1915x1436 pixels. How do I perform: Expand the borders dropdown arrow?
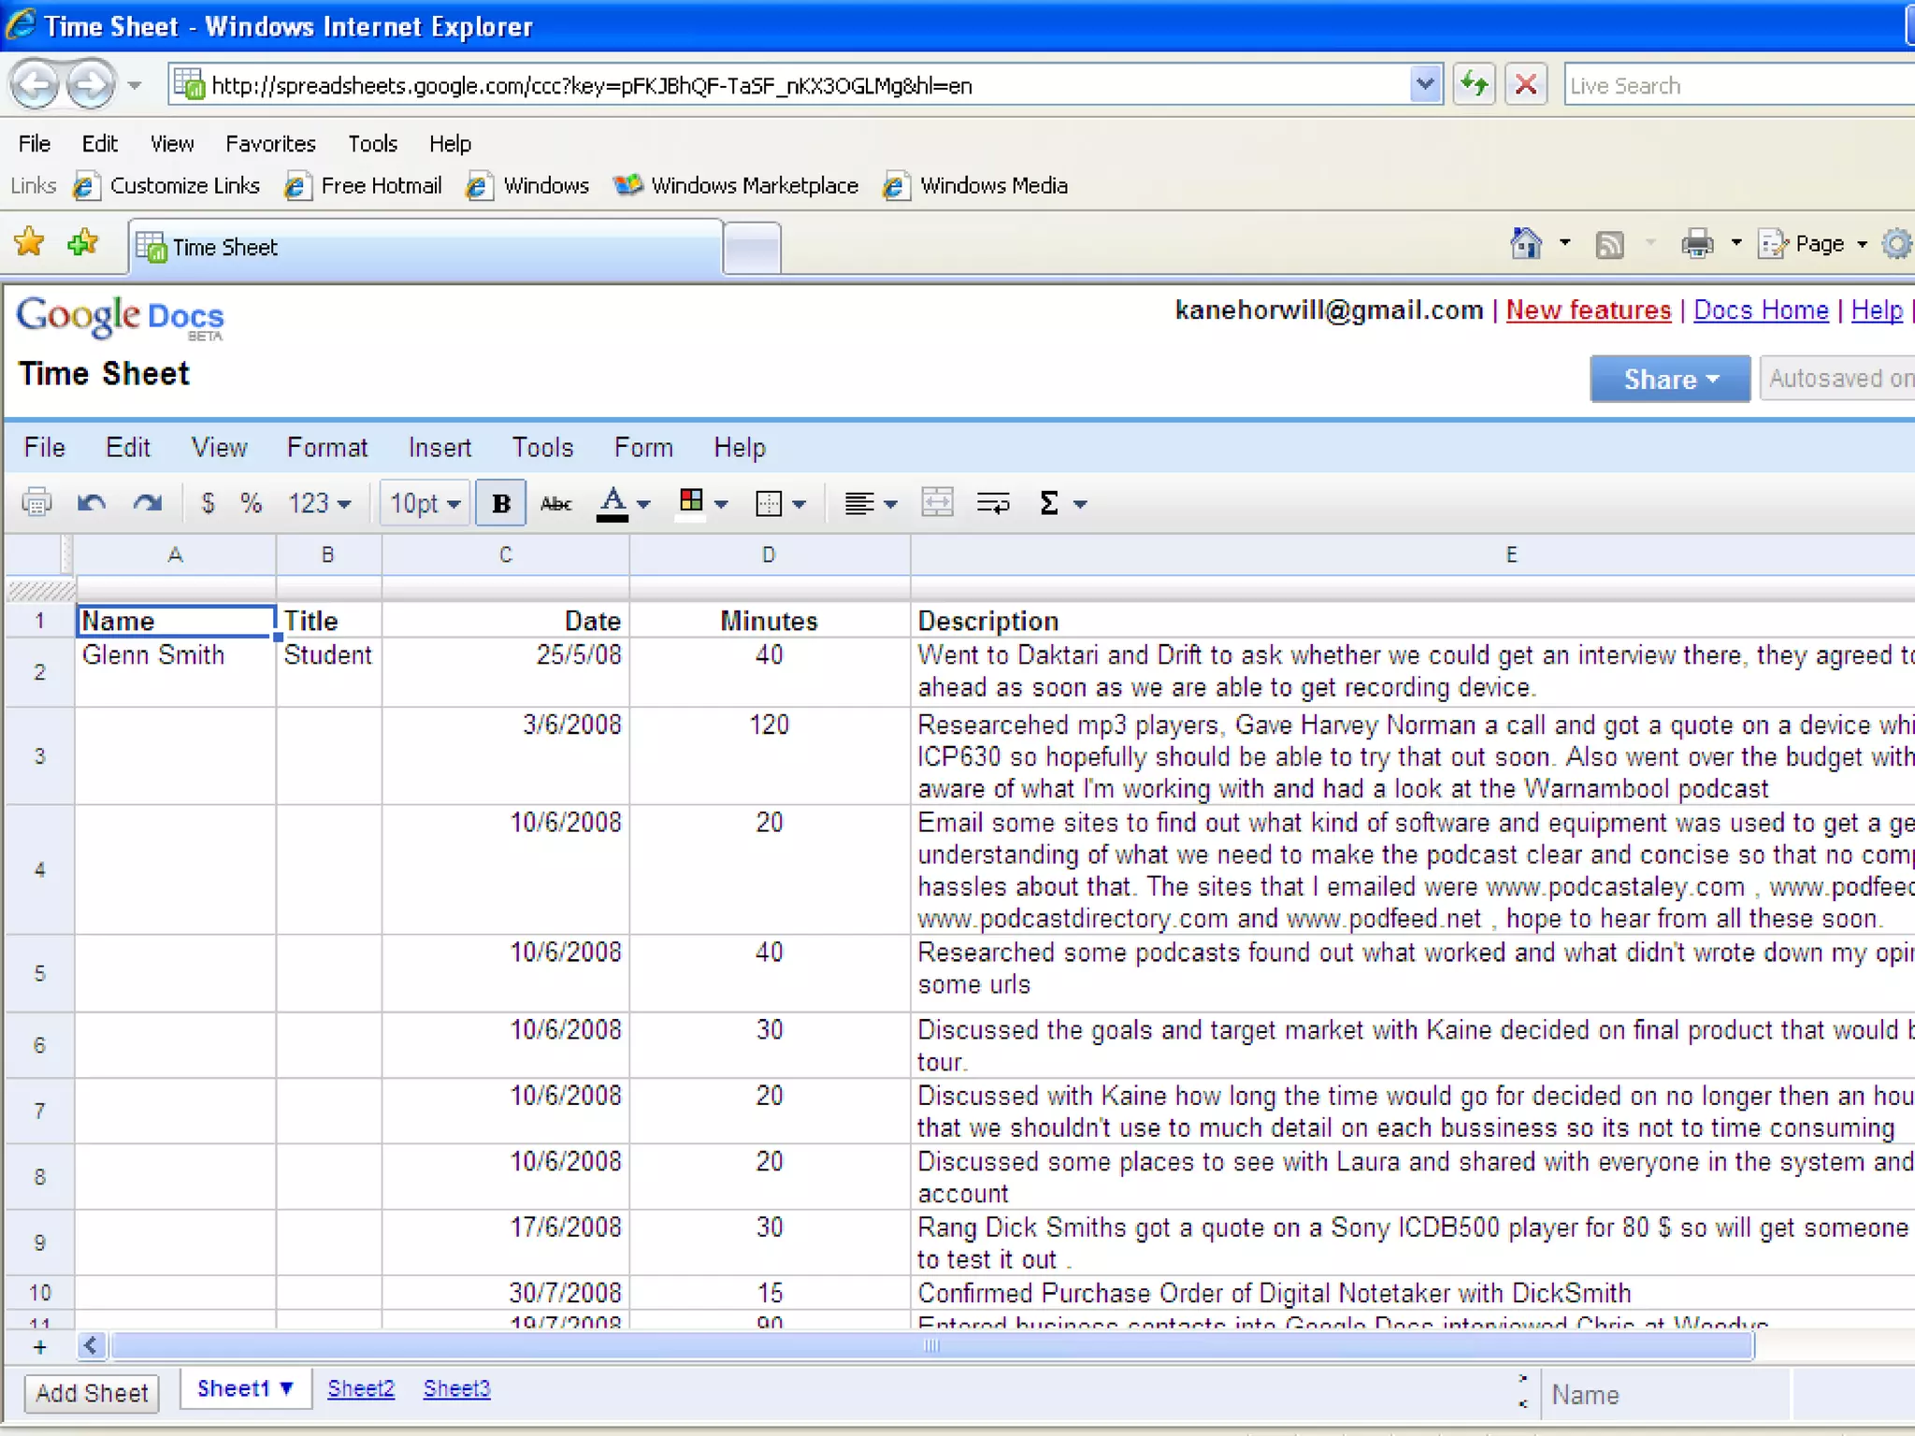(799, 504)
